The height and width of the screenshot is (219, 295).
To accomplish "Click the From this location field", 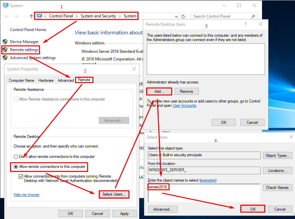I will point(204,170).
